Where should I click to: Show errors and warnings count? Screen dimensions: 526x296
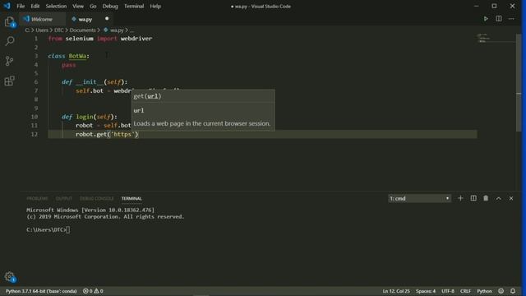93,291
